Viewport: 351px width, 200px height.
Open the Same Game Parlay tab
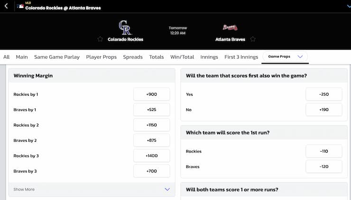click(x=57, y=57)
